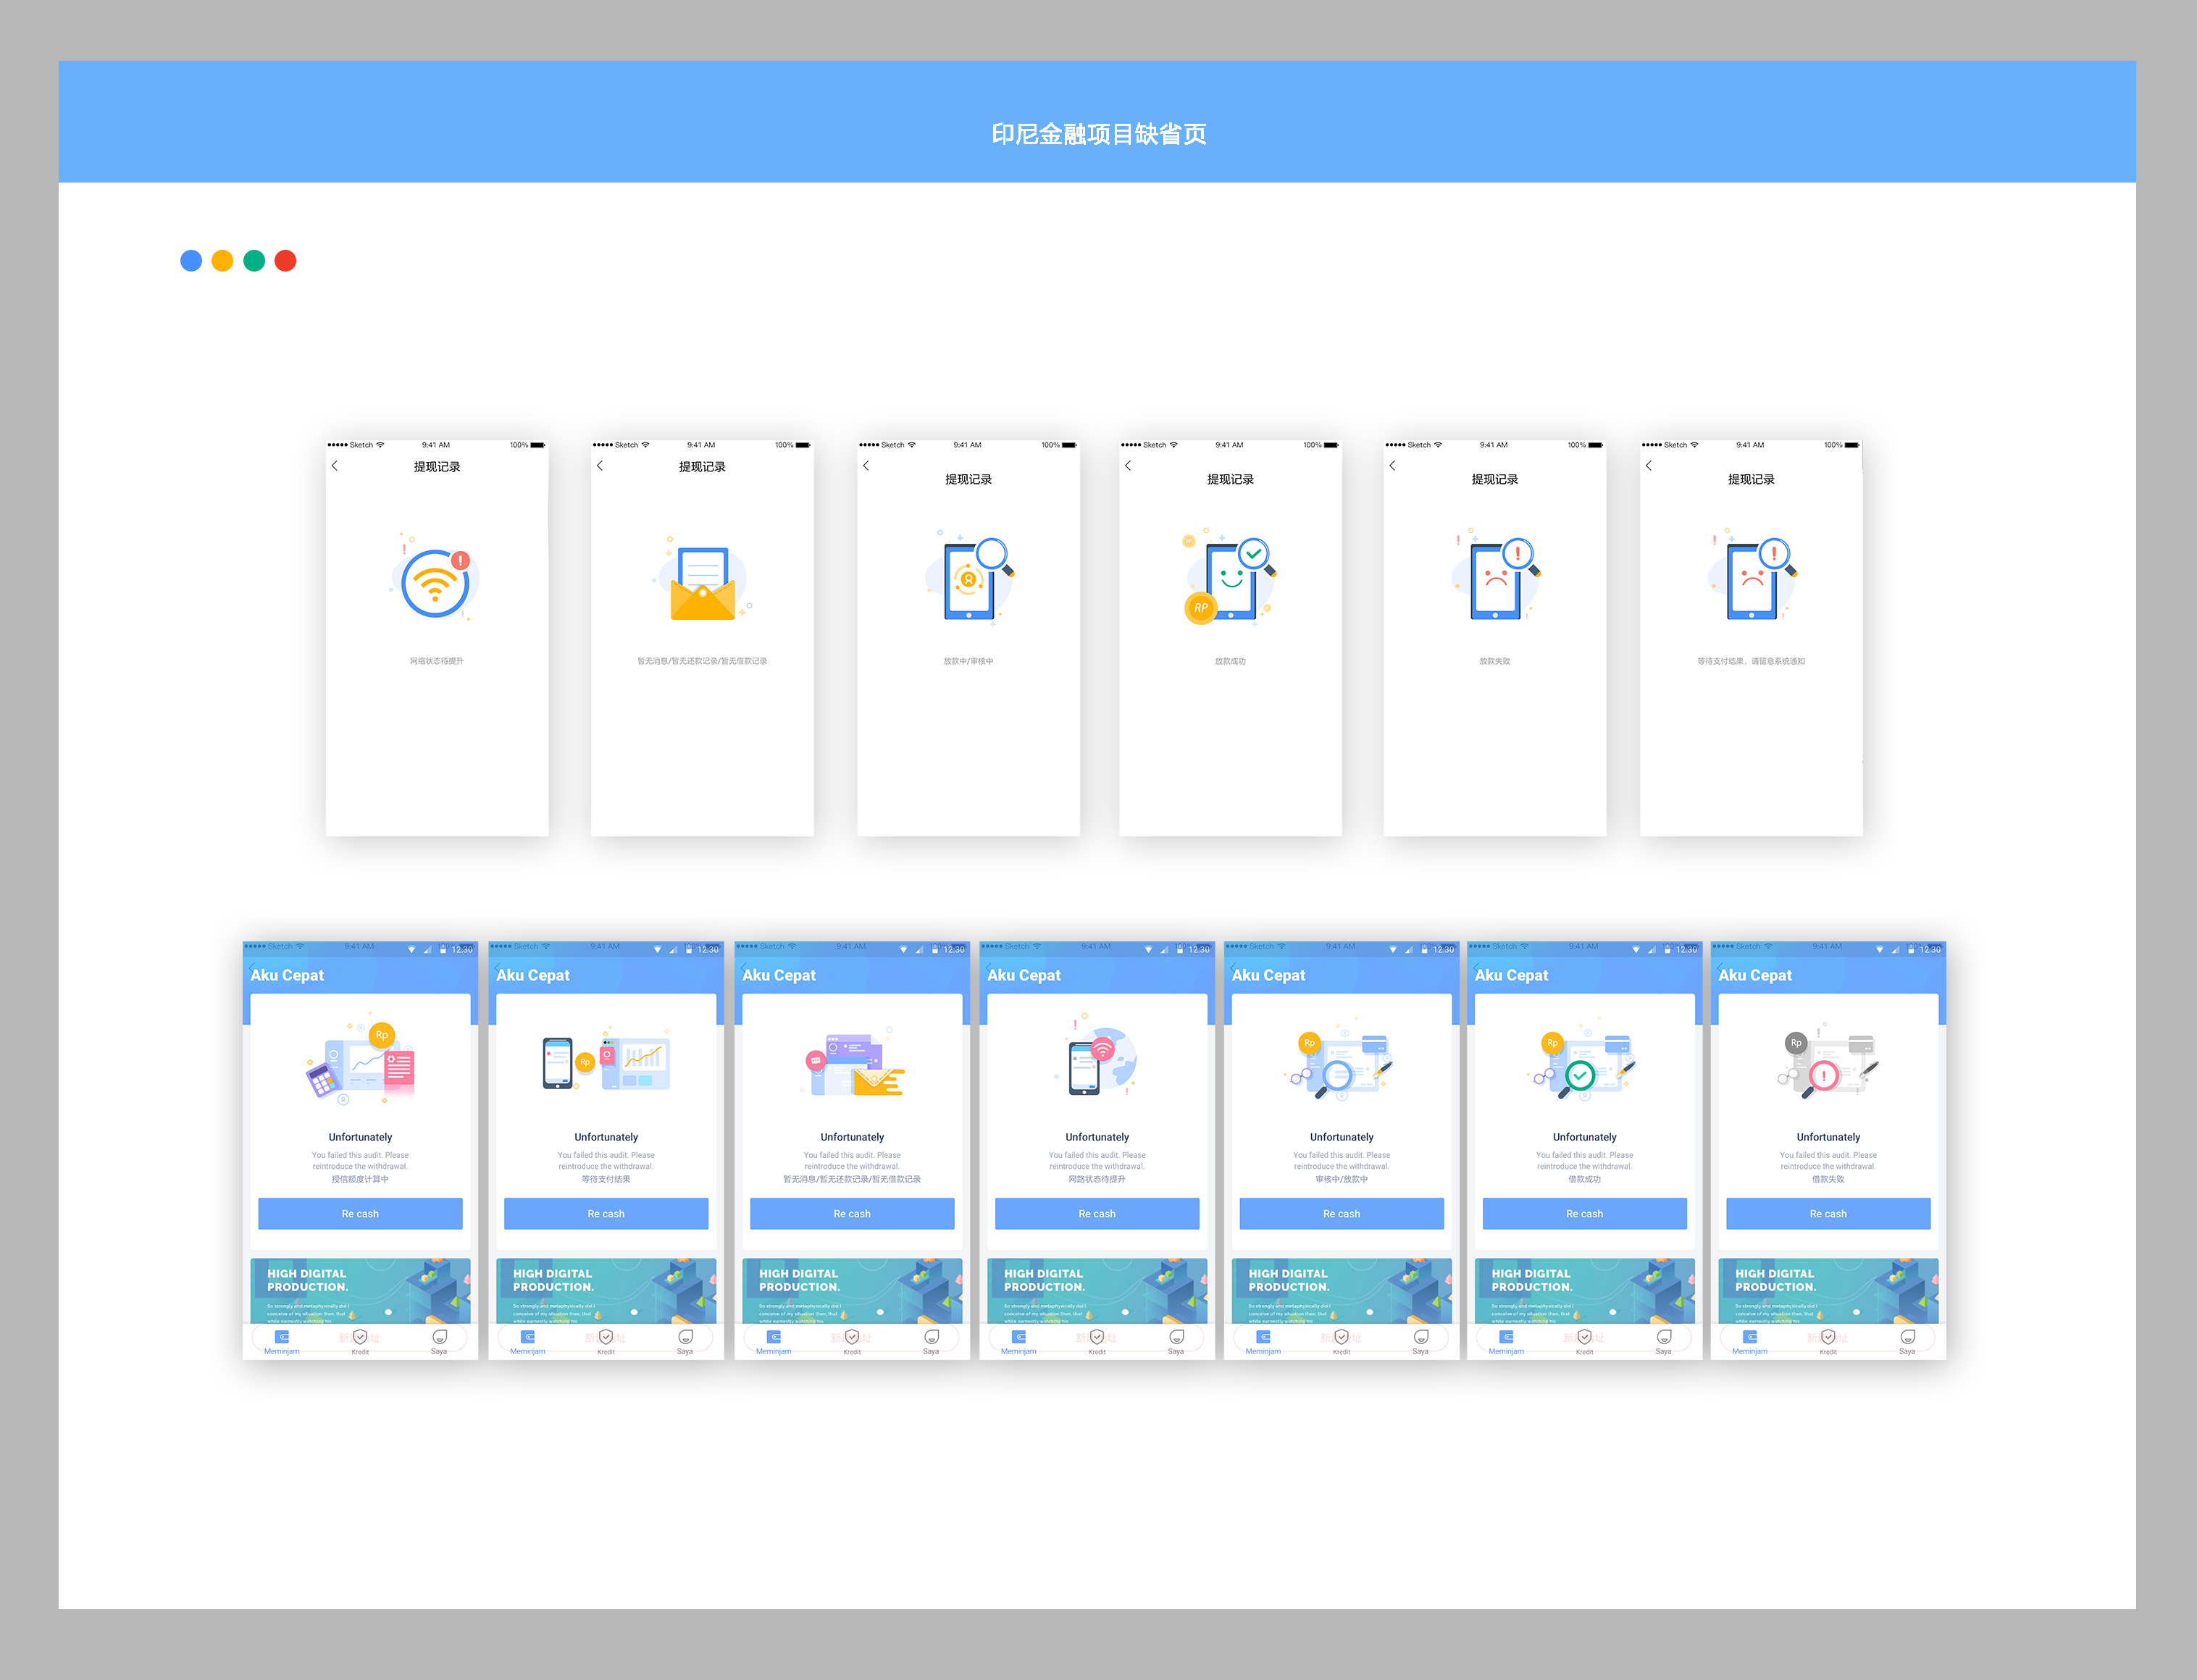Click the yellow dot in the color row

(x=222, y=261)
